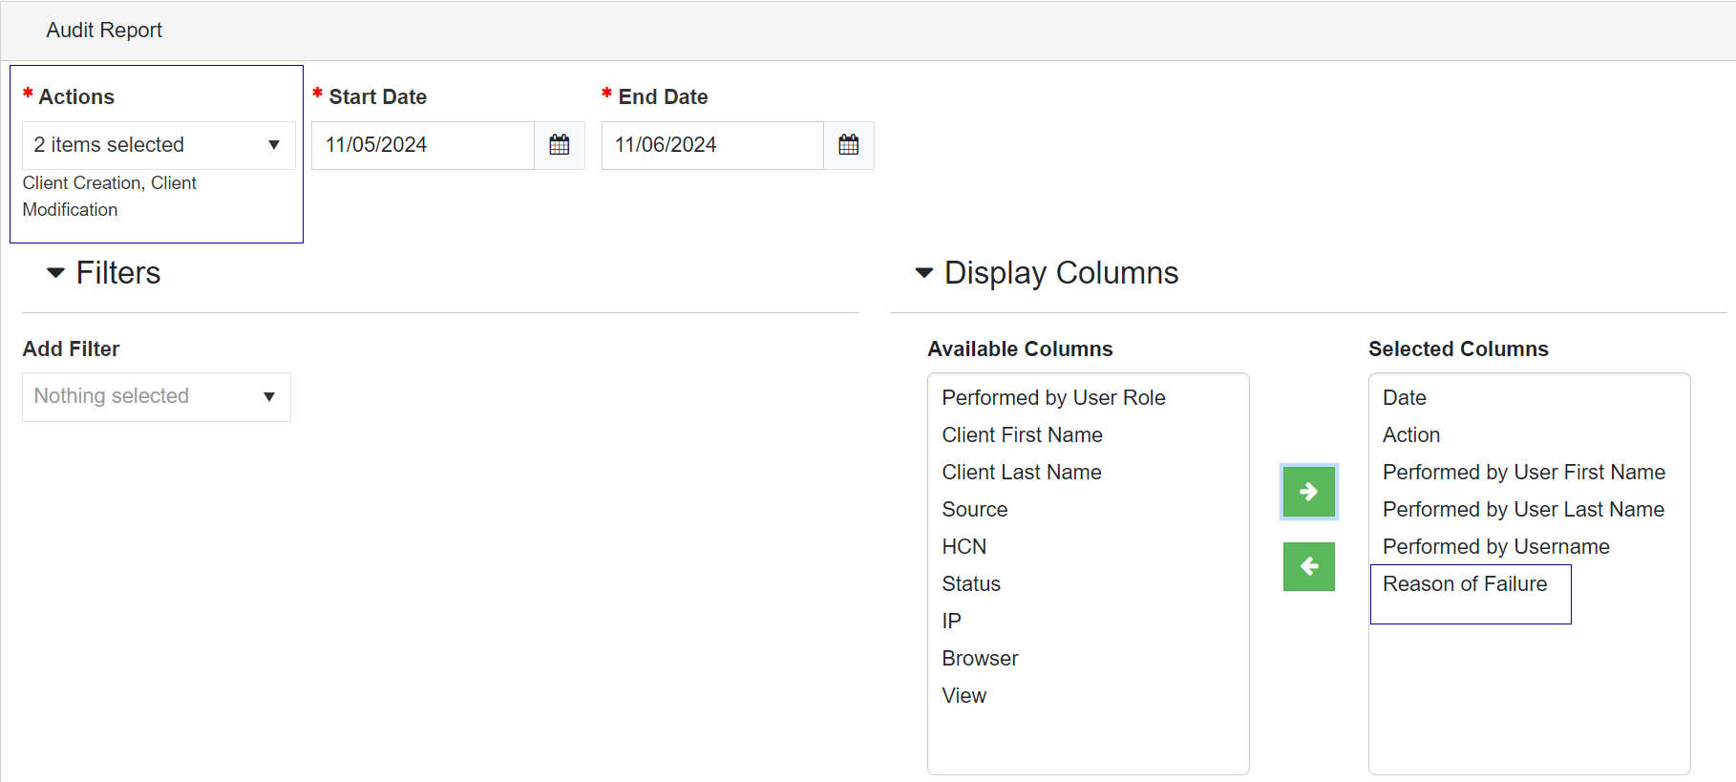Click the green left arrow remove button
This screenshot has height=782, width=1736.
pos(1308,566)
